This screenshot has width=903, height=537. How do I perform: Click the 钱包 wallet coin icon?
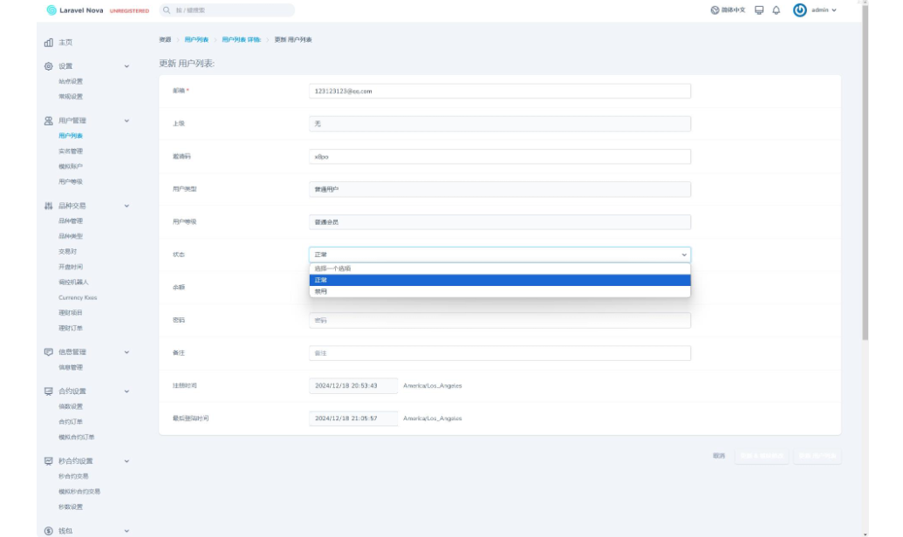[49, 530]
